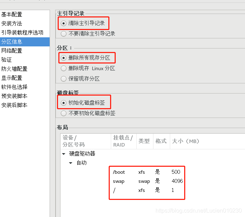
Task: Click the 4096 size value
Action: [x=177, y=181]
